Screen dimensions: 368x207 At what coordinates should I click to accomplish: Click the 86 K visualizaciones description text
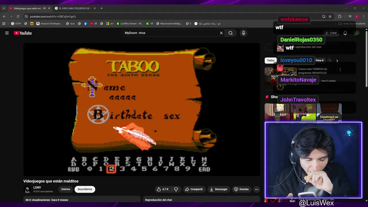pos(47,200)
